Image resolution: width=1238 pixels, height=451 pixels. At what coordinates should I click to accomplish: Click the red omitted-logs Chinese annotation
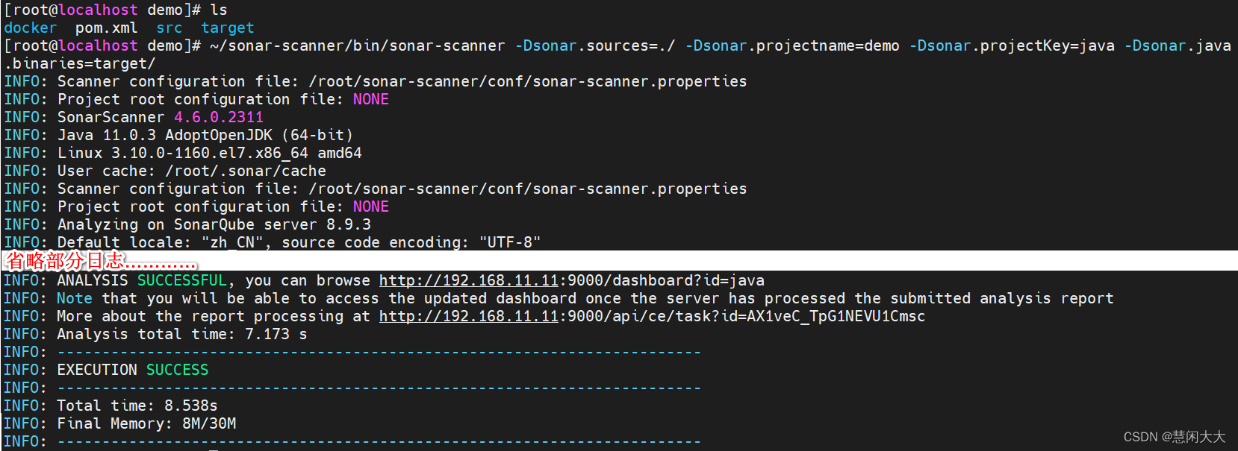point(102,261)
